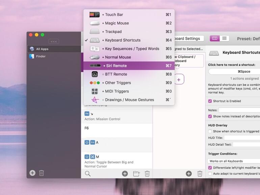Add action with rounded plus box
The width and height of the screenshot is (260, 195).
(179, 79)
